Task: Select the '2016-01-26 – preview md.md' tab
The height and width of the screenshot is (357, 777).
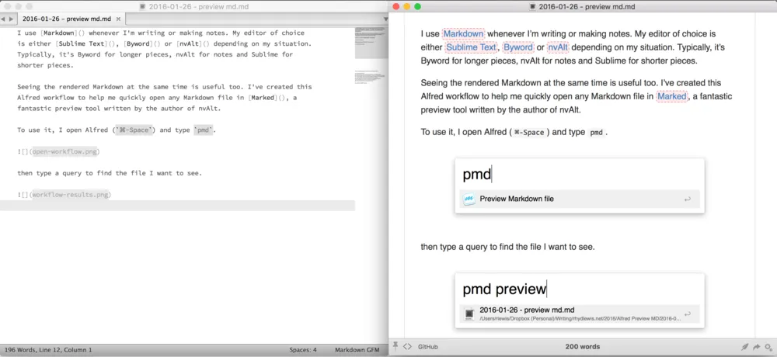Action: (66, 18)
